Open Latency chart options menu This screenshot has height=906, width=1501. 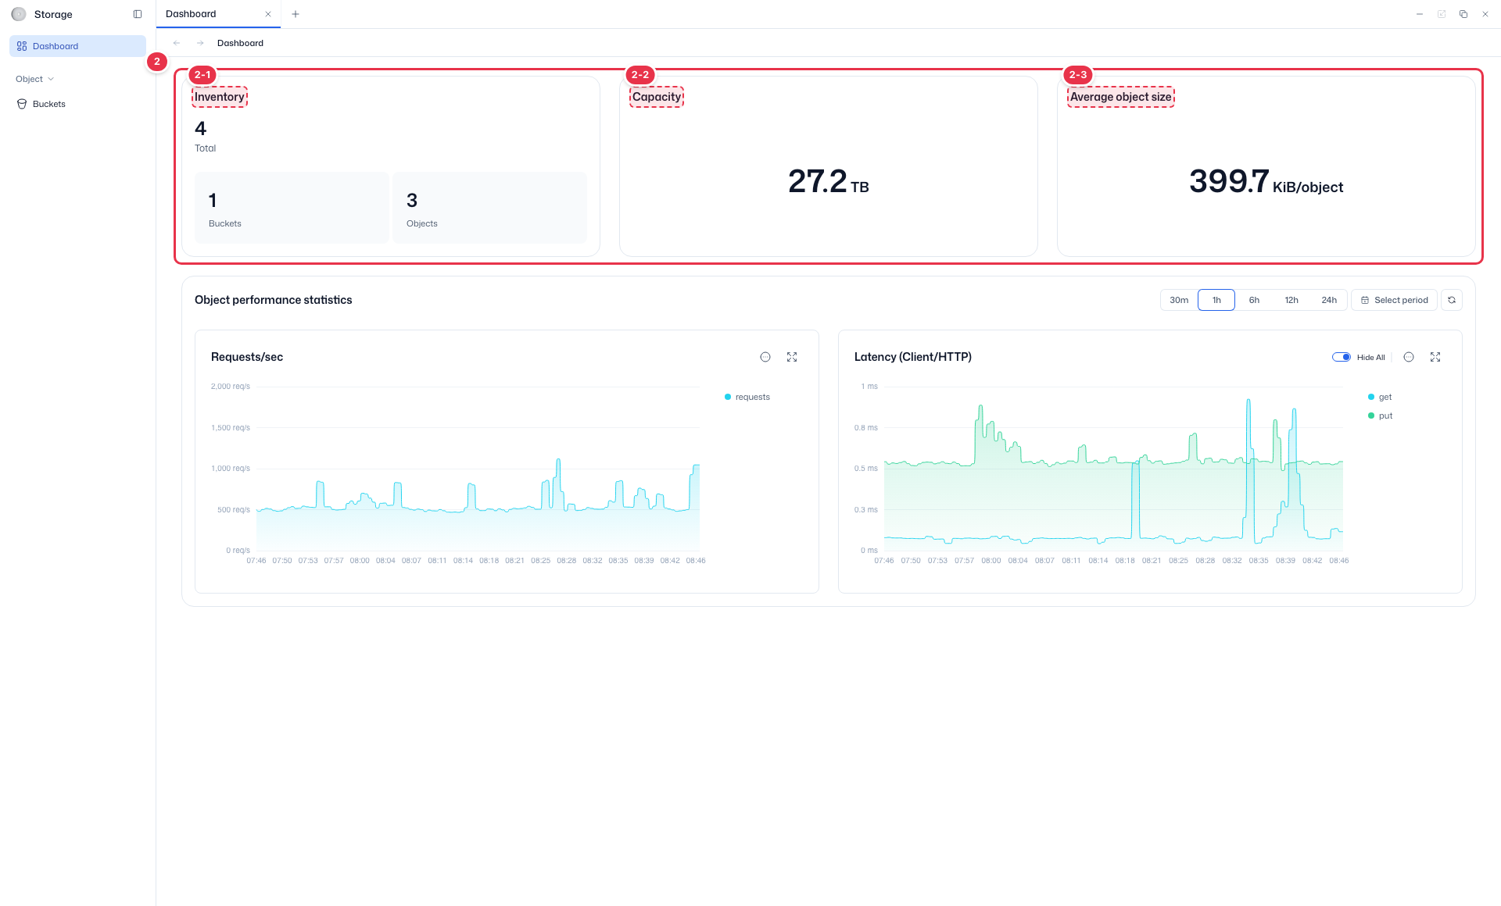[1409, 357]
